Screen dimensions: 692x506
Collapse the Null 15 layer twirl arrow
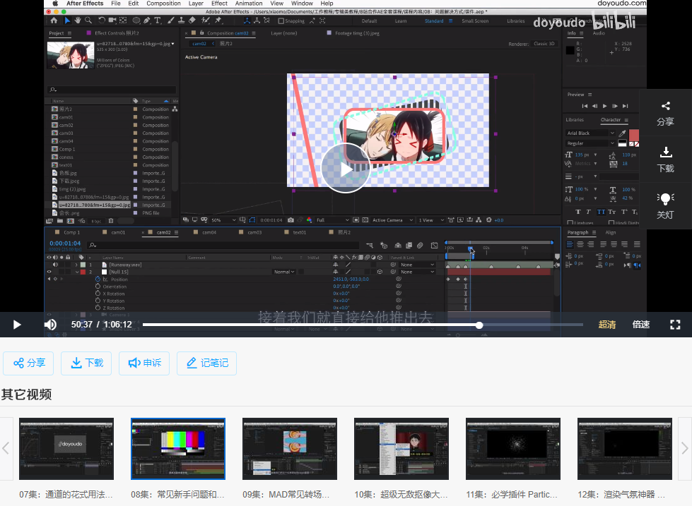coord(76,272)
